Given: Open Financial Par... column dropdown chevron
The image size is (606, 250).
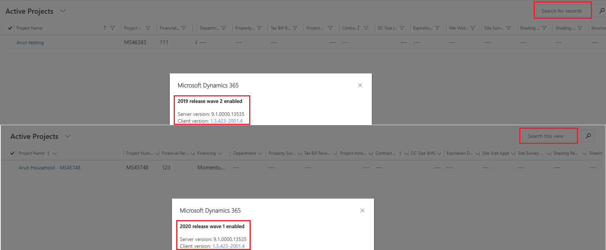Looking at the screenshot, I should coord(192,154).
